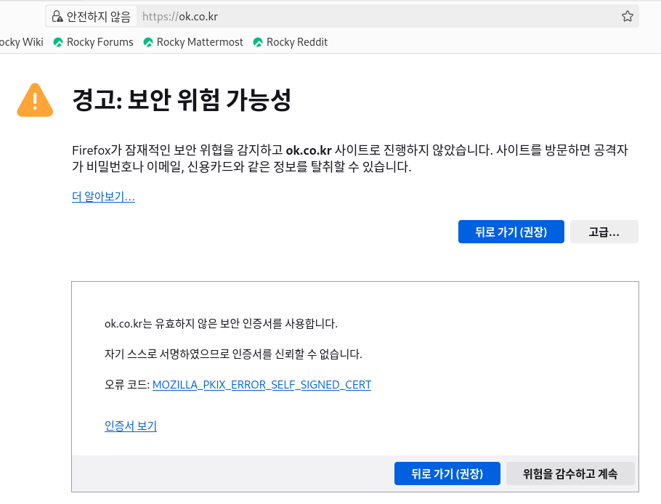Open the Rocky Mattermost bookmark
The height and width of the screenshot is (504, 661).
[x=193, y=42]
